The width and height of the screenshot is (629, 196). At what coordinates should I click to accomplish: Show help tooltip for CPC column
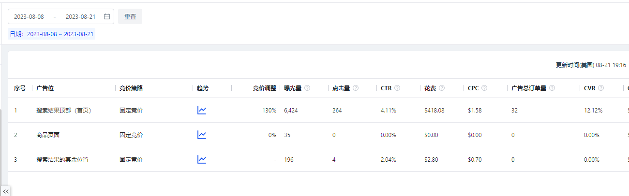[x=484, y=88]
